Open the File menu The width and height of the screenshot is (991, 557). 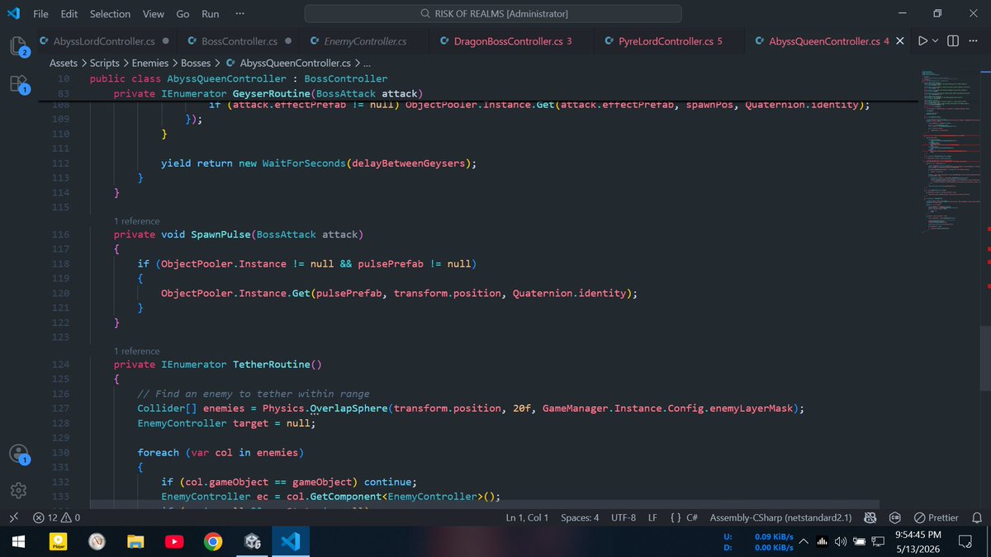[40, 13]
